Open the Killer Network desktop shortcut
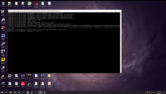 coord(3,13)
